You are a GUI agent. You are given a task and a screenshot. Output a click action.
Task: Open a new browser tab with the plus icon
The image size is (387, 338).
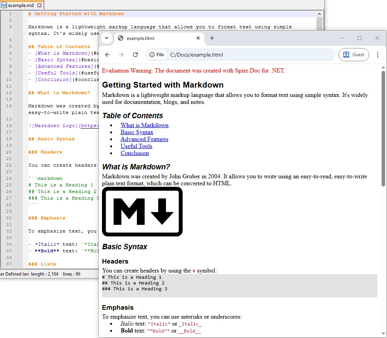pyautogui.click(x=212, y=38)
